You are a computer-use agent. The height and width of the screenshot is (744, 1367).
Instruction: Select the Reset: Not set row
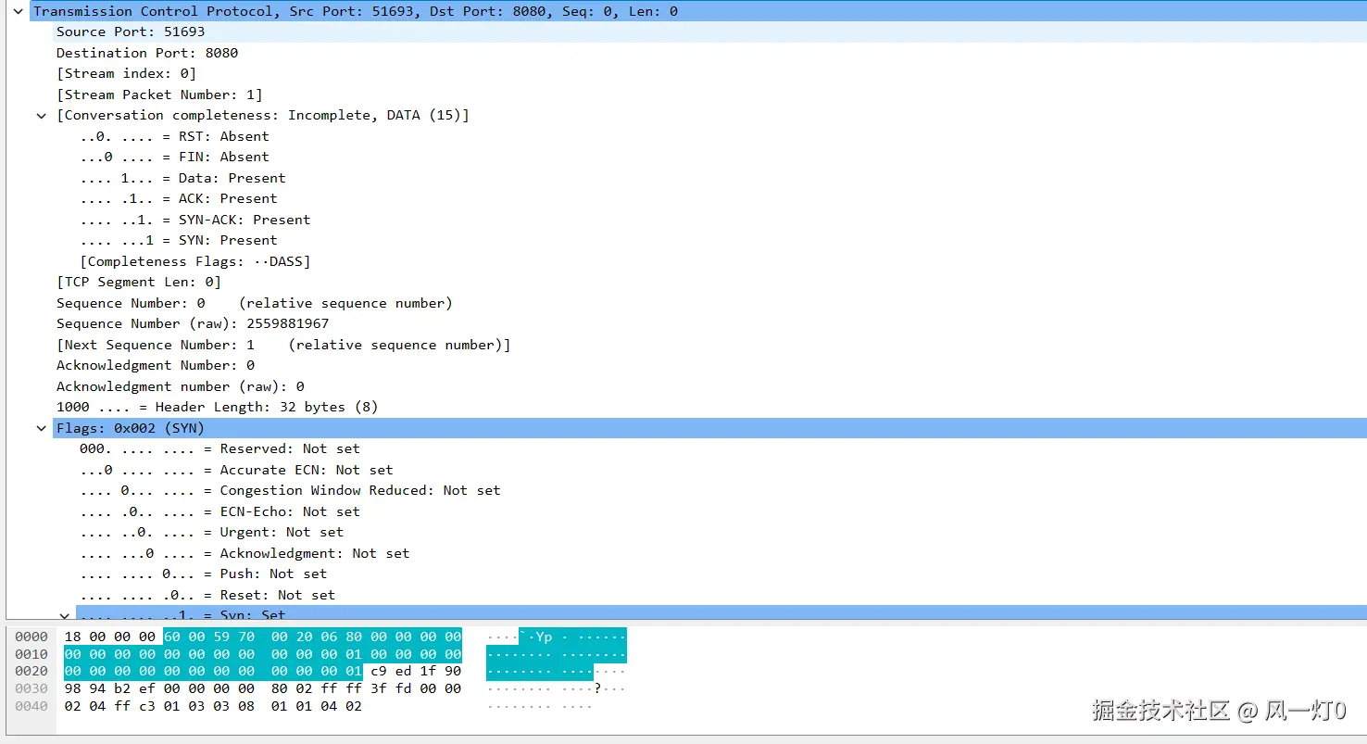(721, 595)
